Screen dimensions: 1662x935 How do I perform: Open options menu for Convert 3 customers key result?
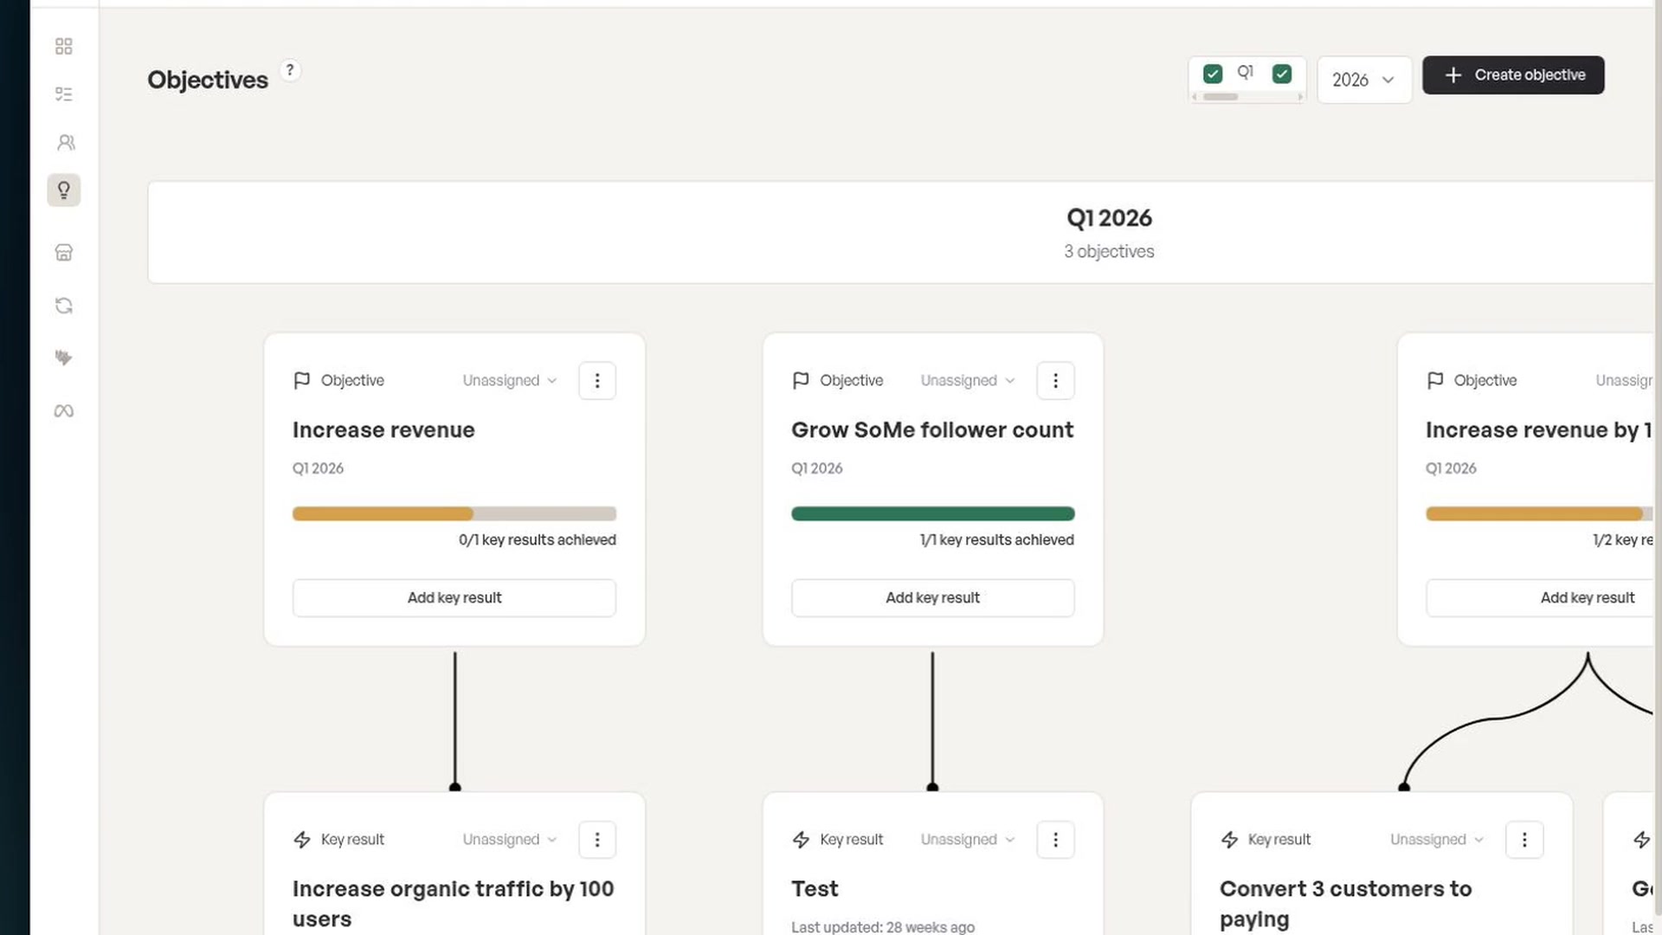click(1524, 839)
